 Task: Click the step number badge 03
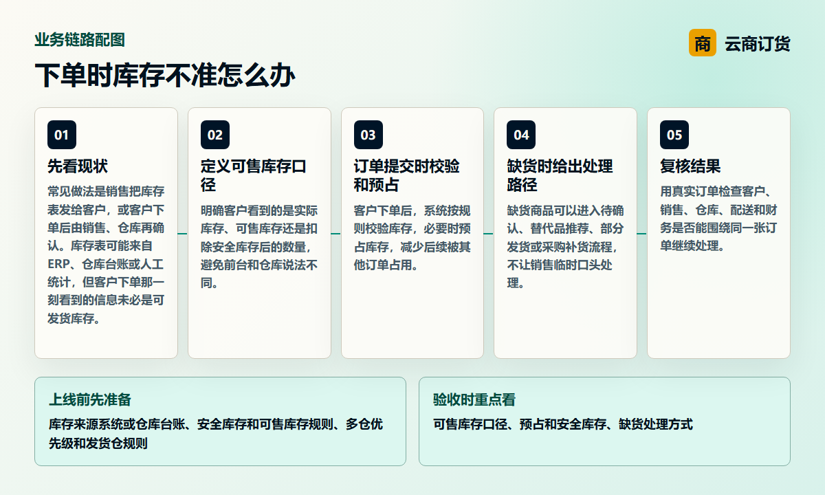tap(368, 135)
